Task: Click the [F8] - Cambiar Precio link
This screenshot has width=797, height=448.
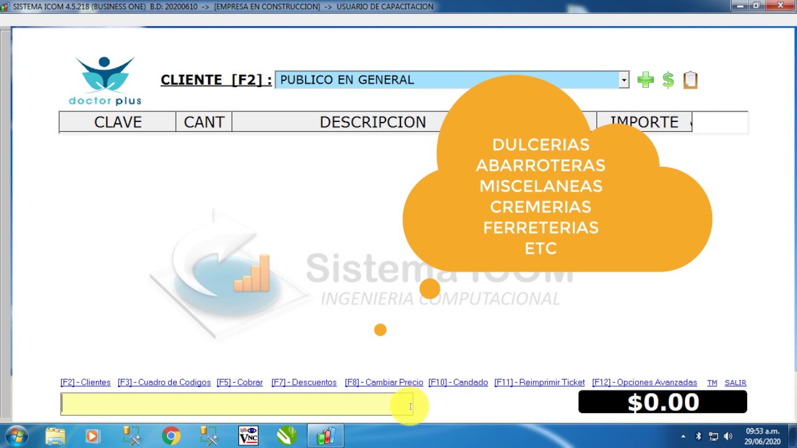Action: [x=384, y=383]
